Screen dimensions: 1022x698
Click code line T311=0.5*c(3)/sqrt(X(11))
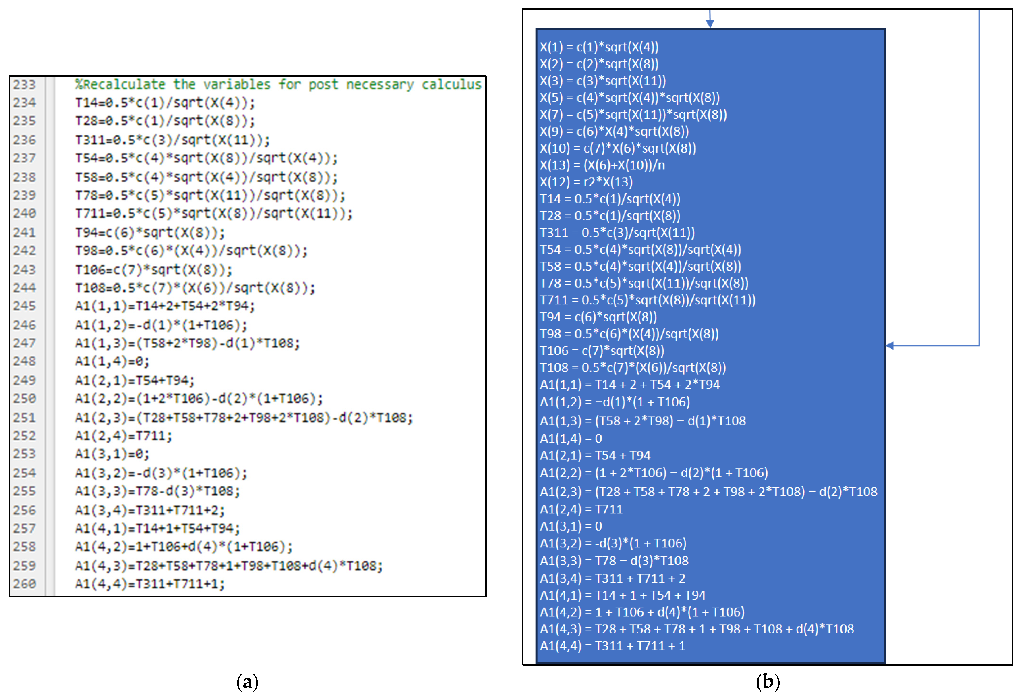pos(172,140)
